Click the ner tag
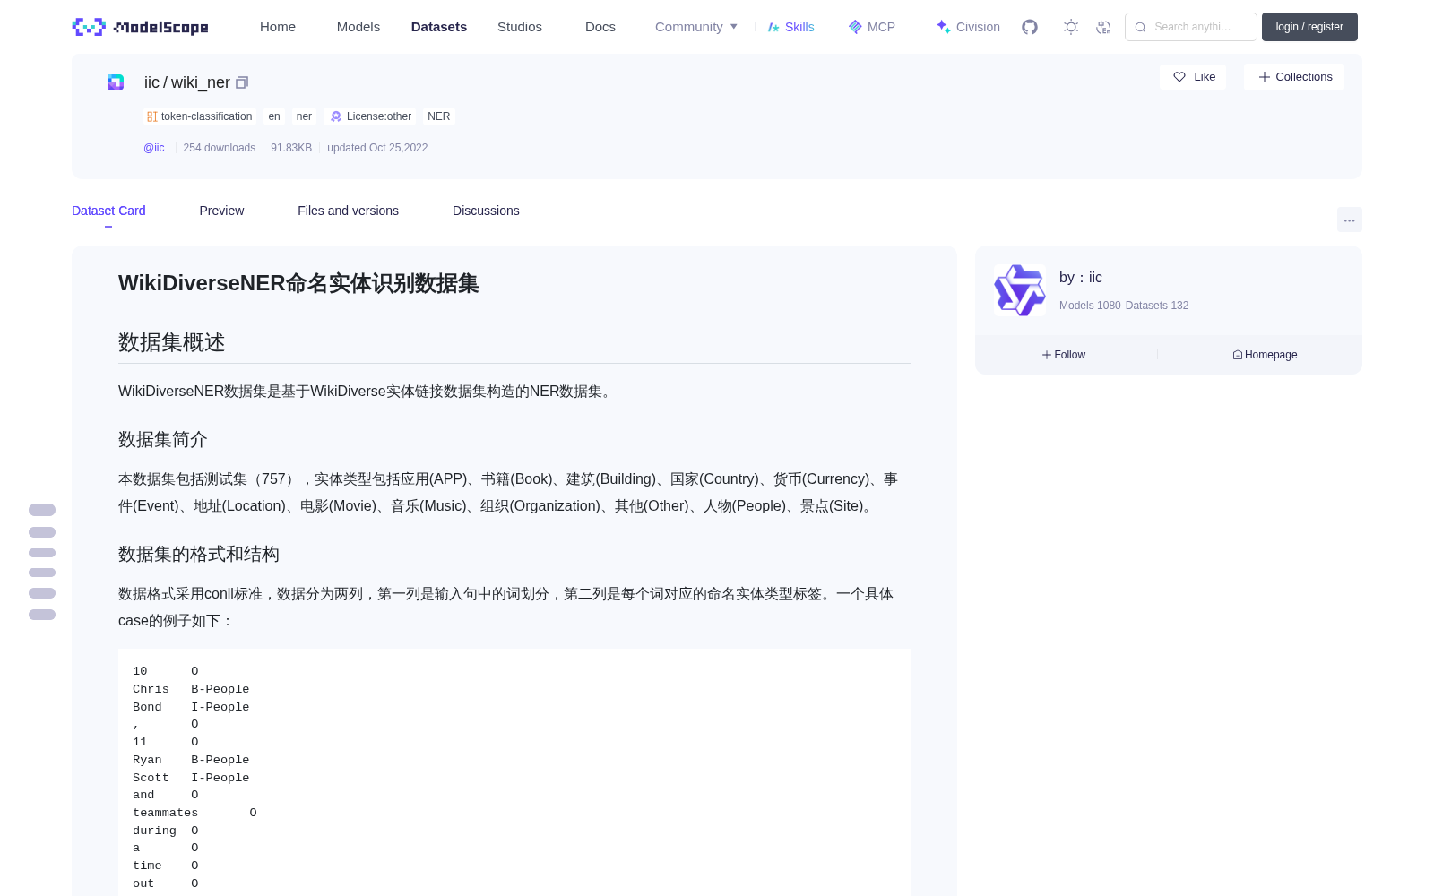Screen dimensions: 1434x896 tap(304, 116)
